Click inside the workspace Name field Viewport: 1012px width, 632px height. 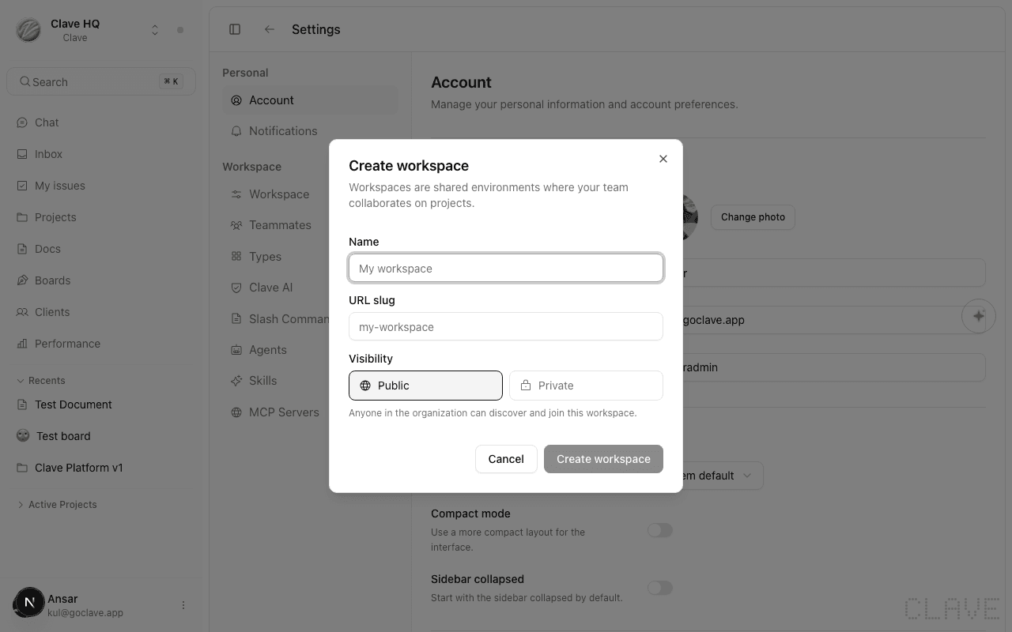506,268
